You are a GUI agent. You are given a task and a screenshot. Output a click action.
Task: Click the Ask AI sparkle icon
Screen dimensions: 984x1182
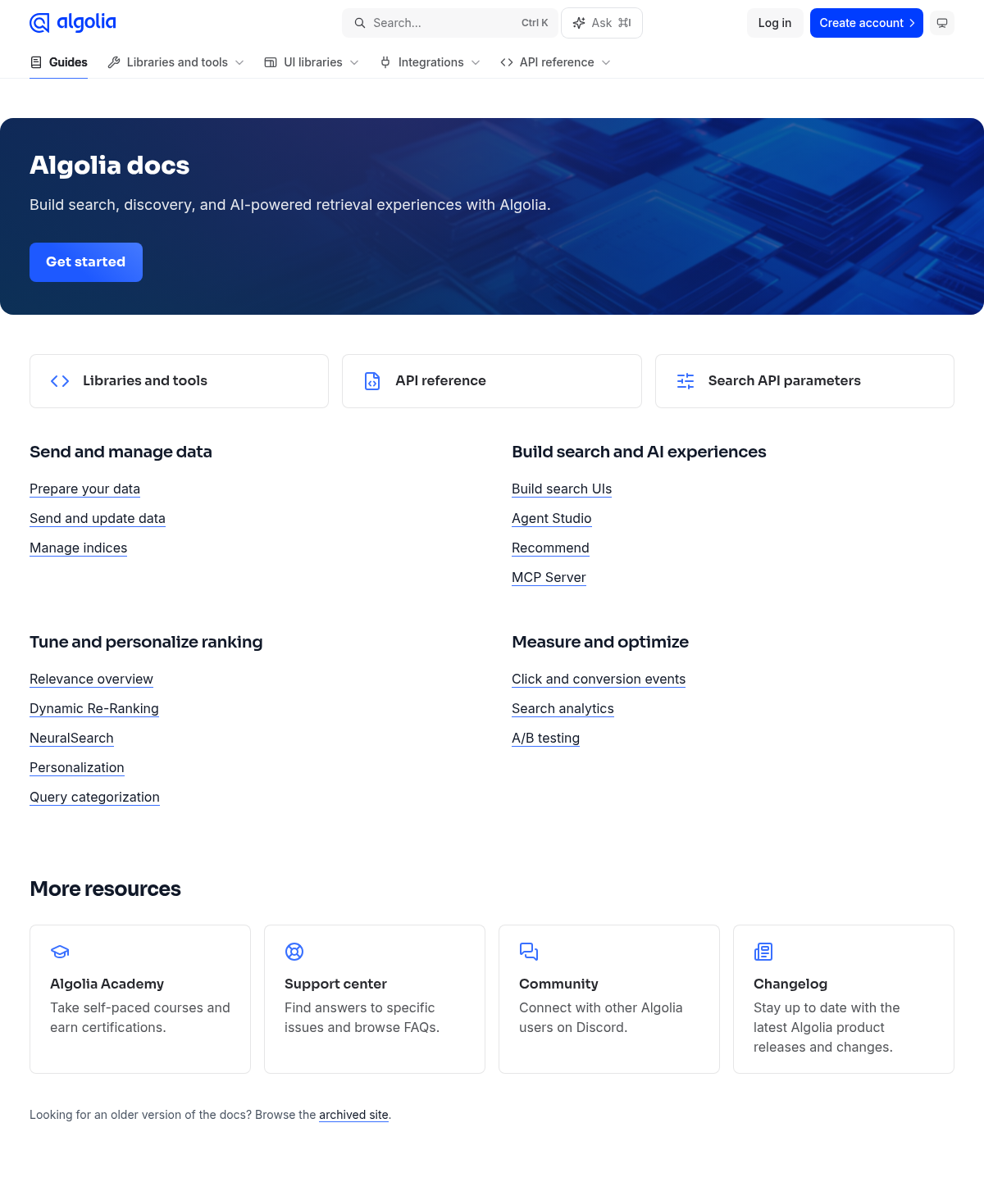(579, 23)
